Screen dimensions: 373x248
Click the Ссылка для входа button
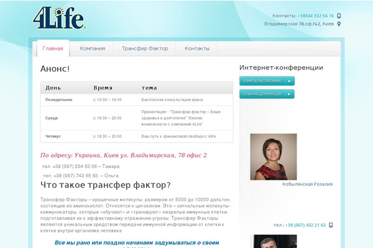(x=267, y=94)
